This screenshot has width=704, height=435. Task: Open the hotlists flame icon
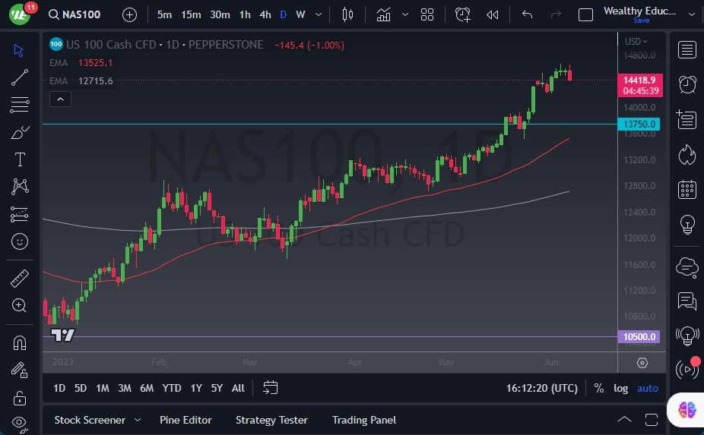click(687, 155)
